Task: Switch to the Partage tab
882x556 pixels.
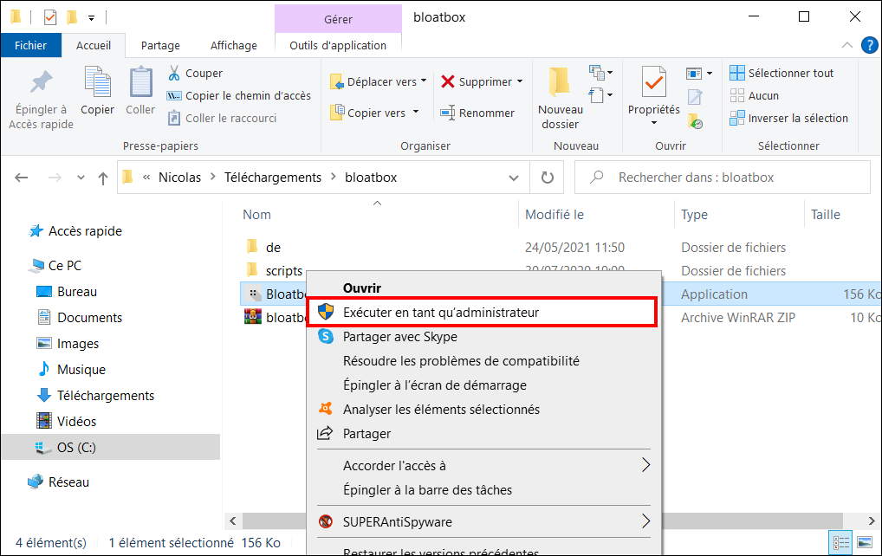Action: [160, 46]
